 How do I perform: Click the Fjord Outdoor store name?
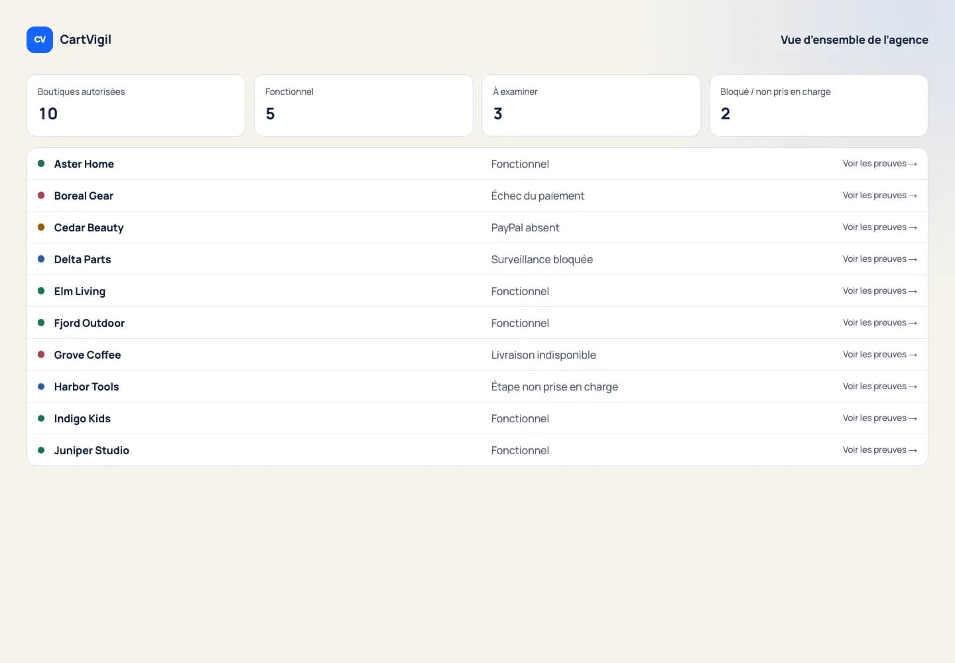click(90, 323)
